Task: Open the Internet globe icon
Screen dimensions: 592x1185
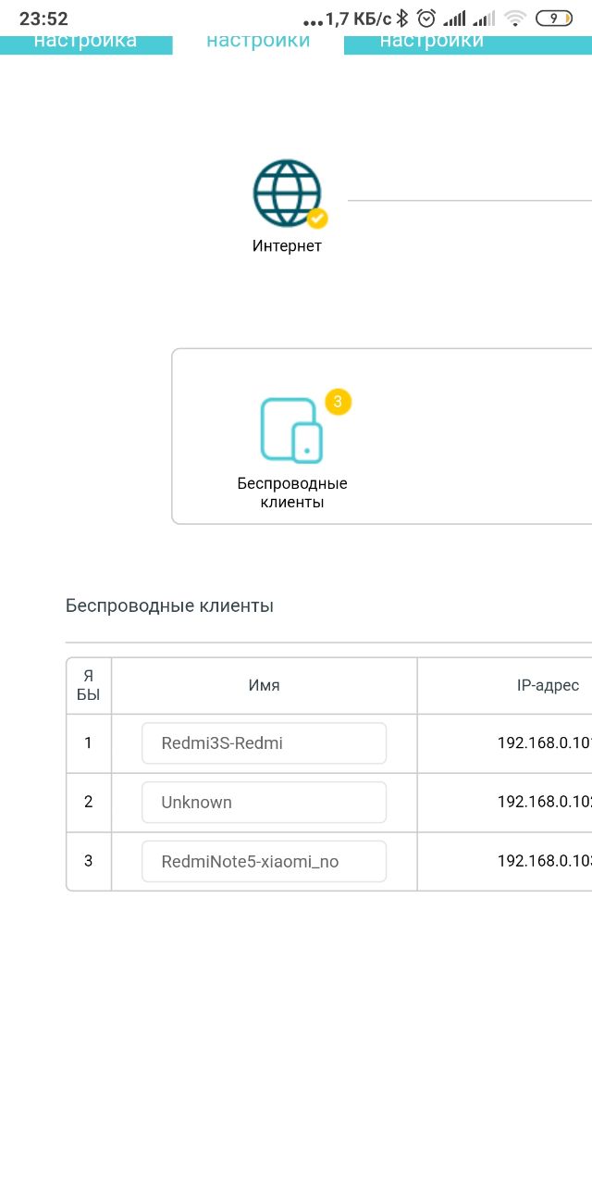Action: (x=288, y=193)
